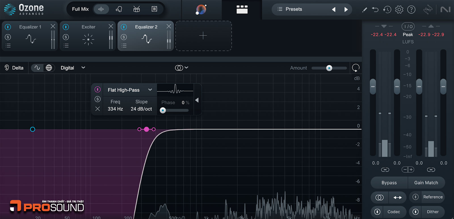The image size is (454, 219).
Task: Click the Gain Match button
Action: tap(426, 183)
